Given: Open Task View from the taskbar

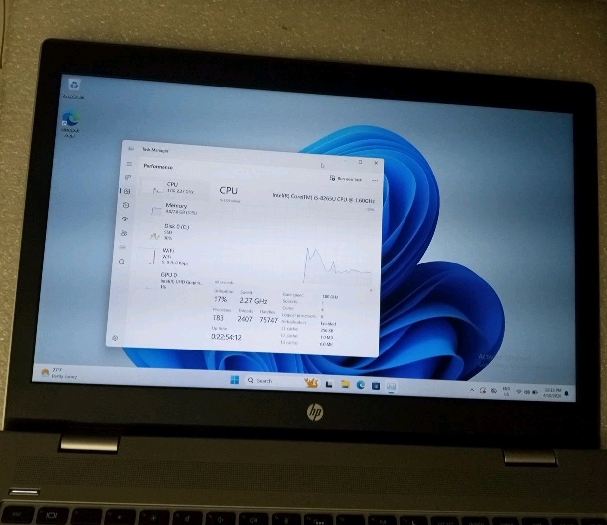Looking at the screenshot, I should 329,384.
